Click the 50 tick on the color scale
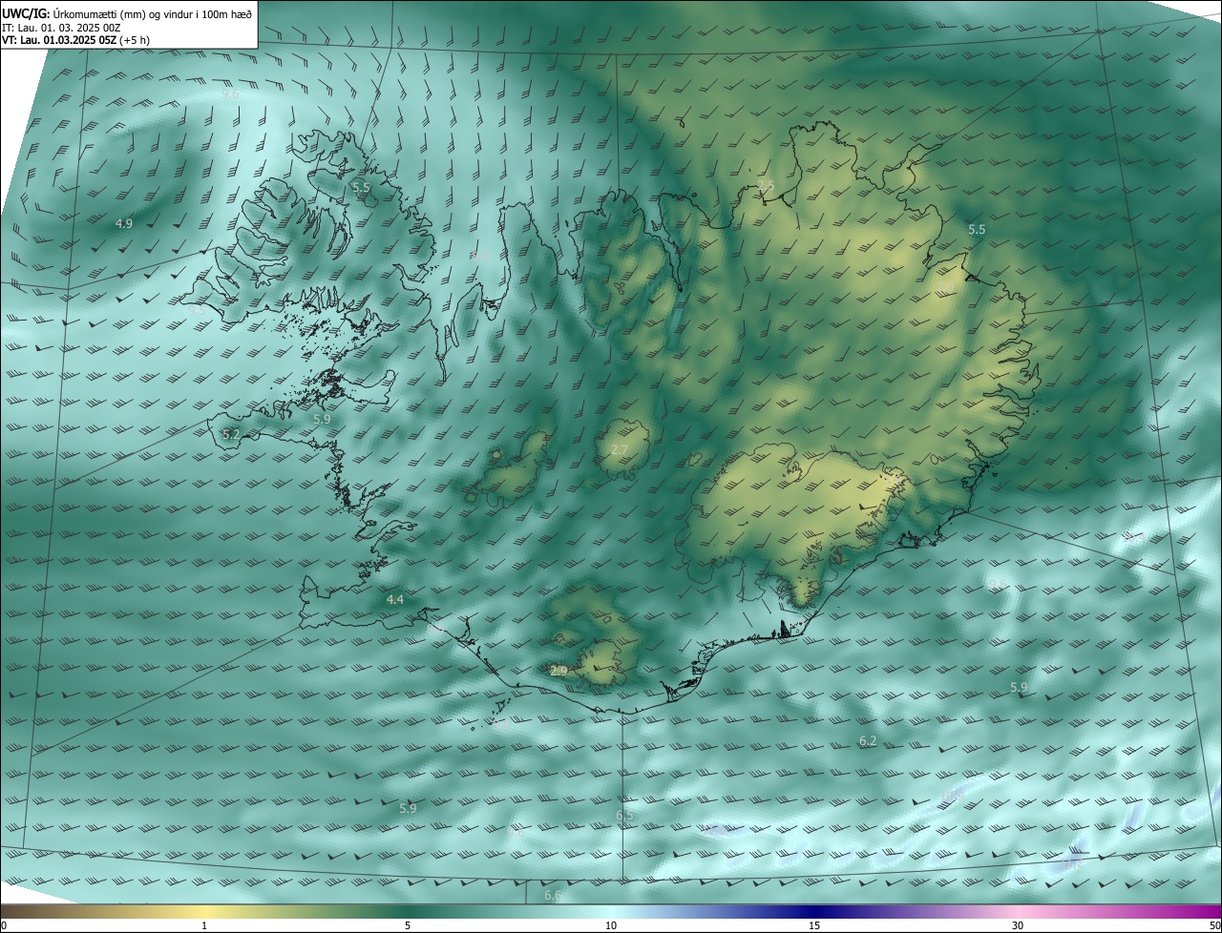 1214,925
